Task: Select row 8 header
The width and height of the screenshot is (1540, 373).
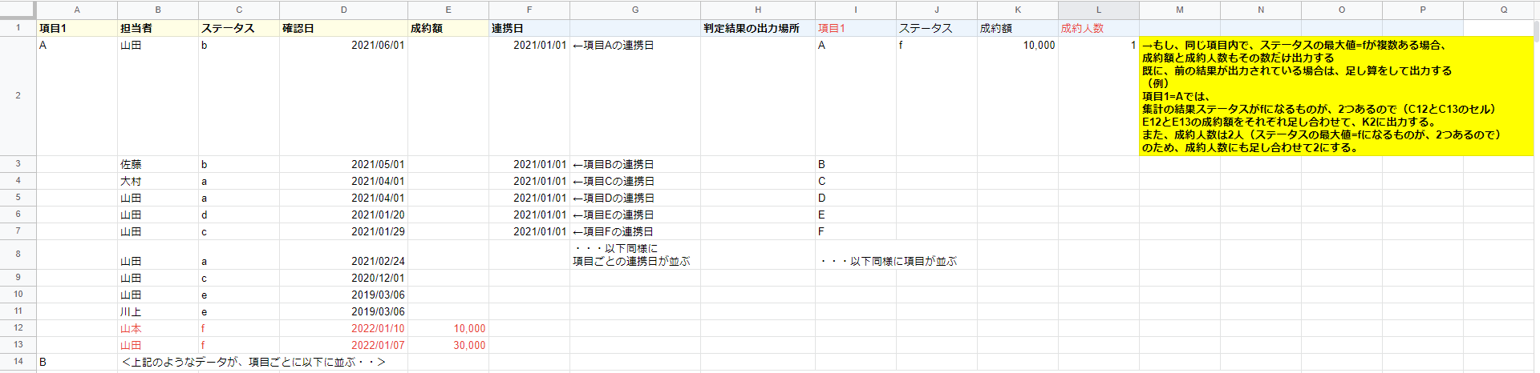Action: point(18,254)
